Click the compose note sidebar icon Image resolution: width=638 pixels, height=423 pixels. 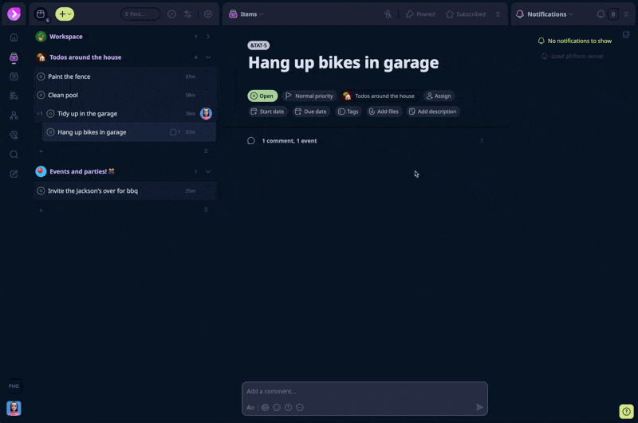coord(14,174)
